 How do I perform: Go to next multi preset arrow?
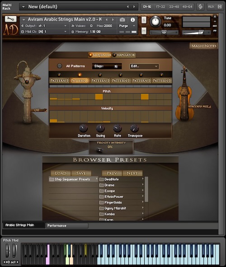pos(134,7)
